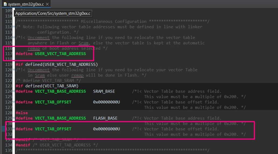Click the VECT_TAB_BASE_ADDRESS define on line 124
Image resolution: width=278 pixels, height=154 pixels.
60,91
